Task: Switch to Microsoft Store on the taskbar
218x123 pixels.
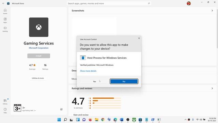Action: (x=140, y=120)
